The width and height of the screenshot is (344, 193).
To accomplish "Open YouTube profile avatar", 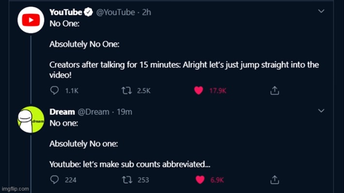I will click(x=31, y=20).
